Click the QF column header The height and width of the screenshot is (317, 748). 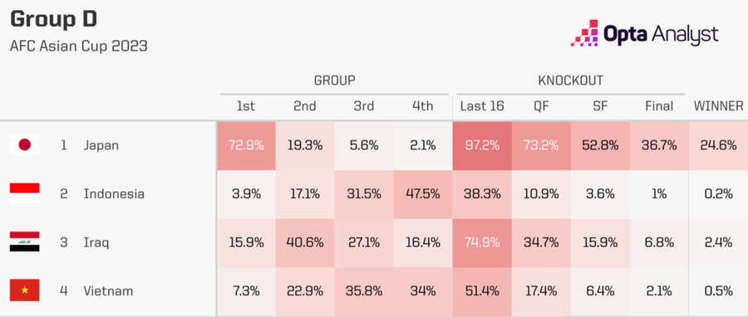(x=541, y=106)
